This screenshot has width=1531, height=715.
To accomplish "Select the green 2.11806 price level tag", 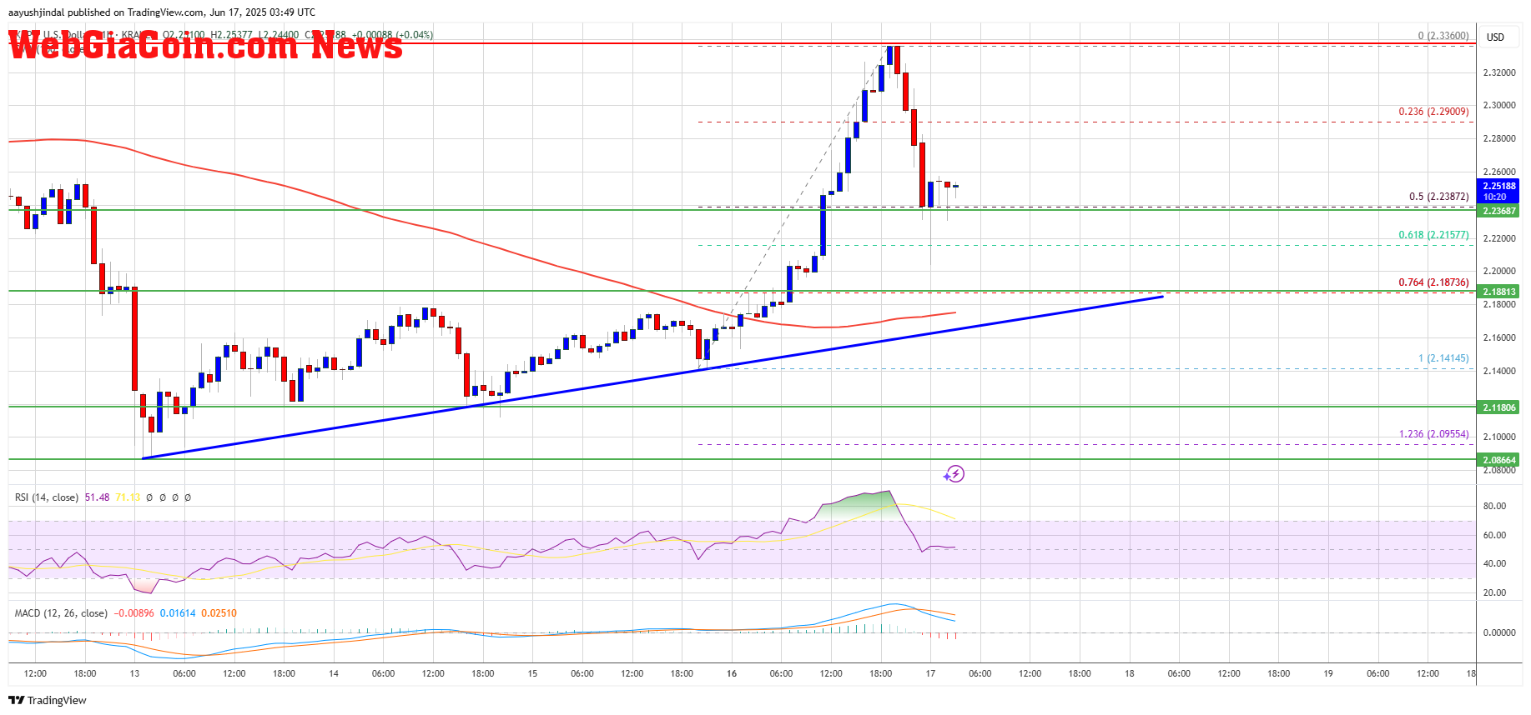I will click(1498, 407).
